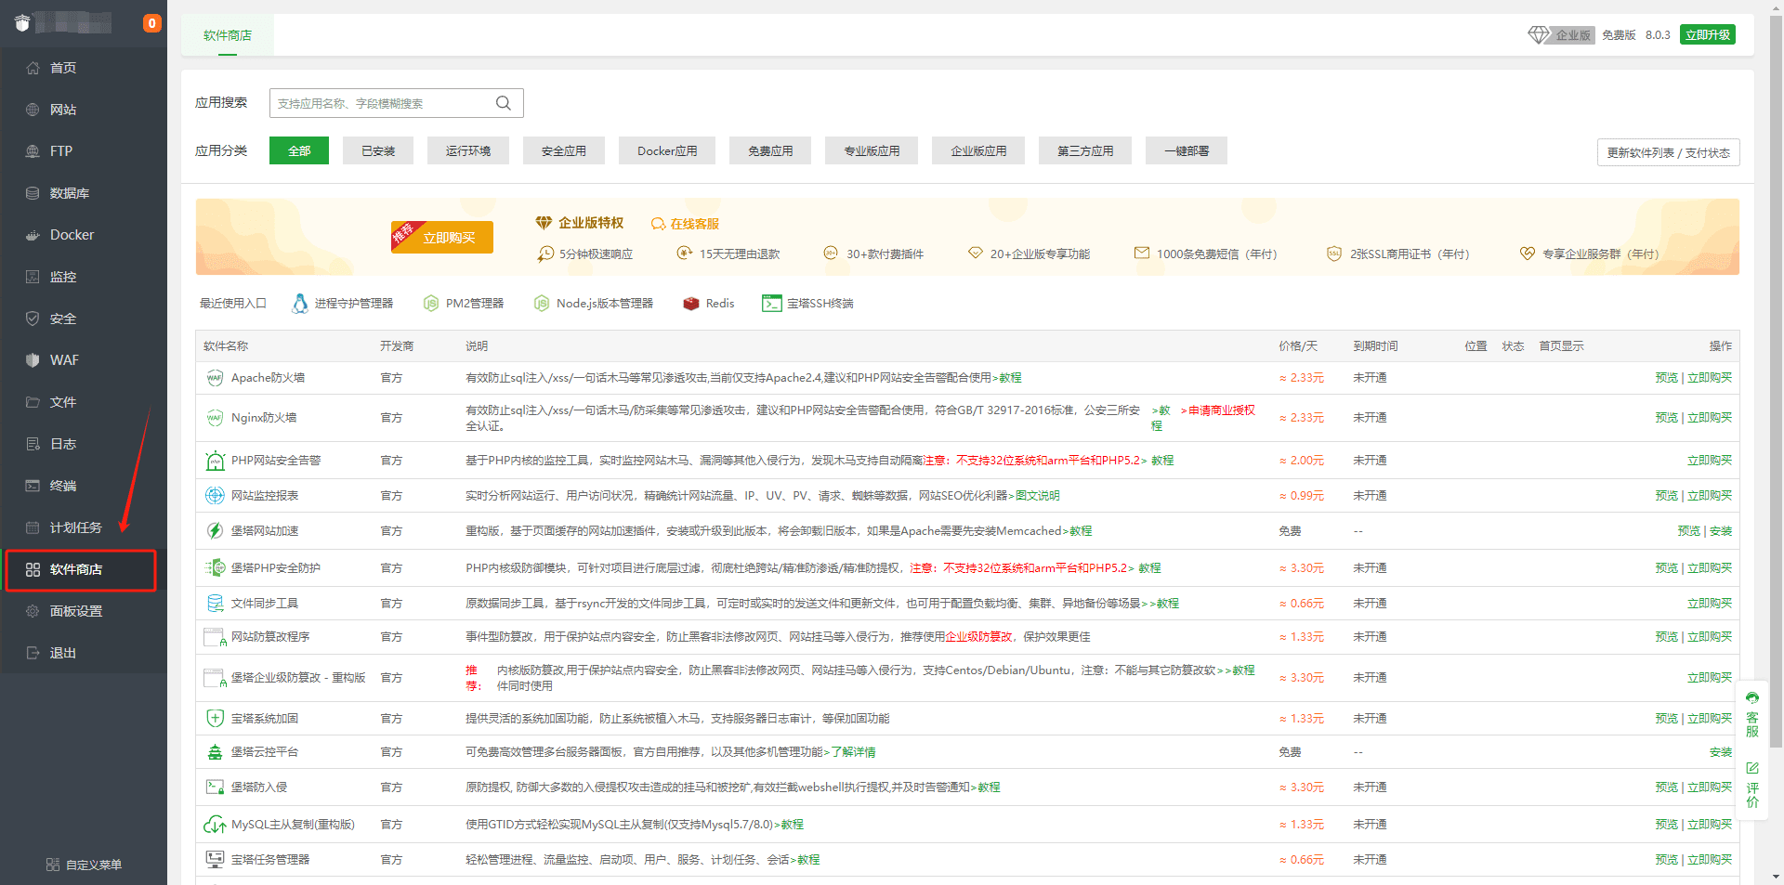Go to Docker in the sidebar
This screenshot has width=1784, height=885.
(x=72, y=235)
